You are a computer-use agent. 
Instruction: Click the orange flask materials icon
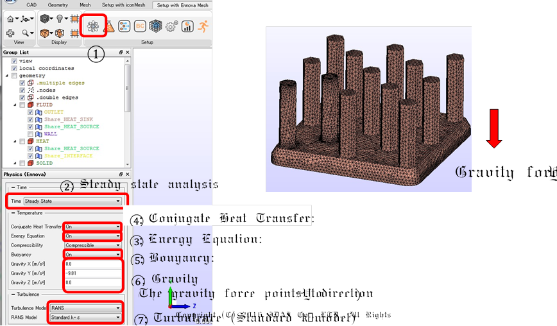tap(108, 26)
